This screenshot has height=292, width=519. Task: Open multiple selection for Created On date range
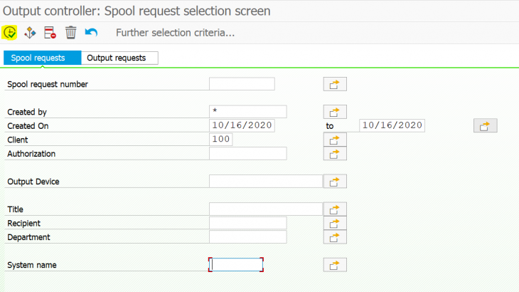coord(485,126)
